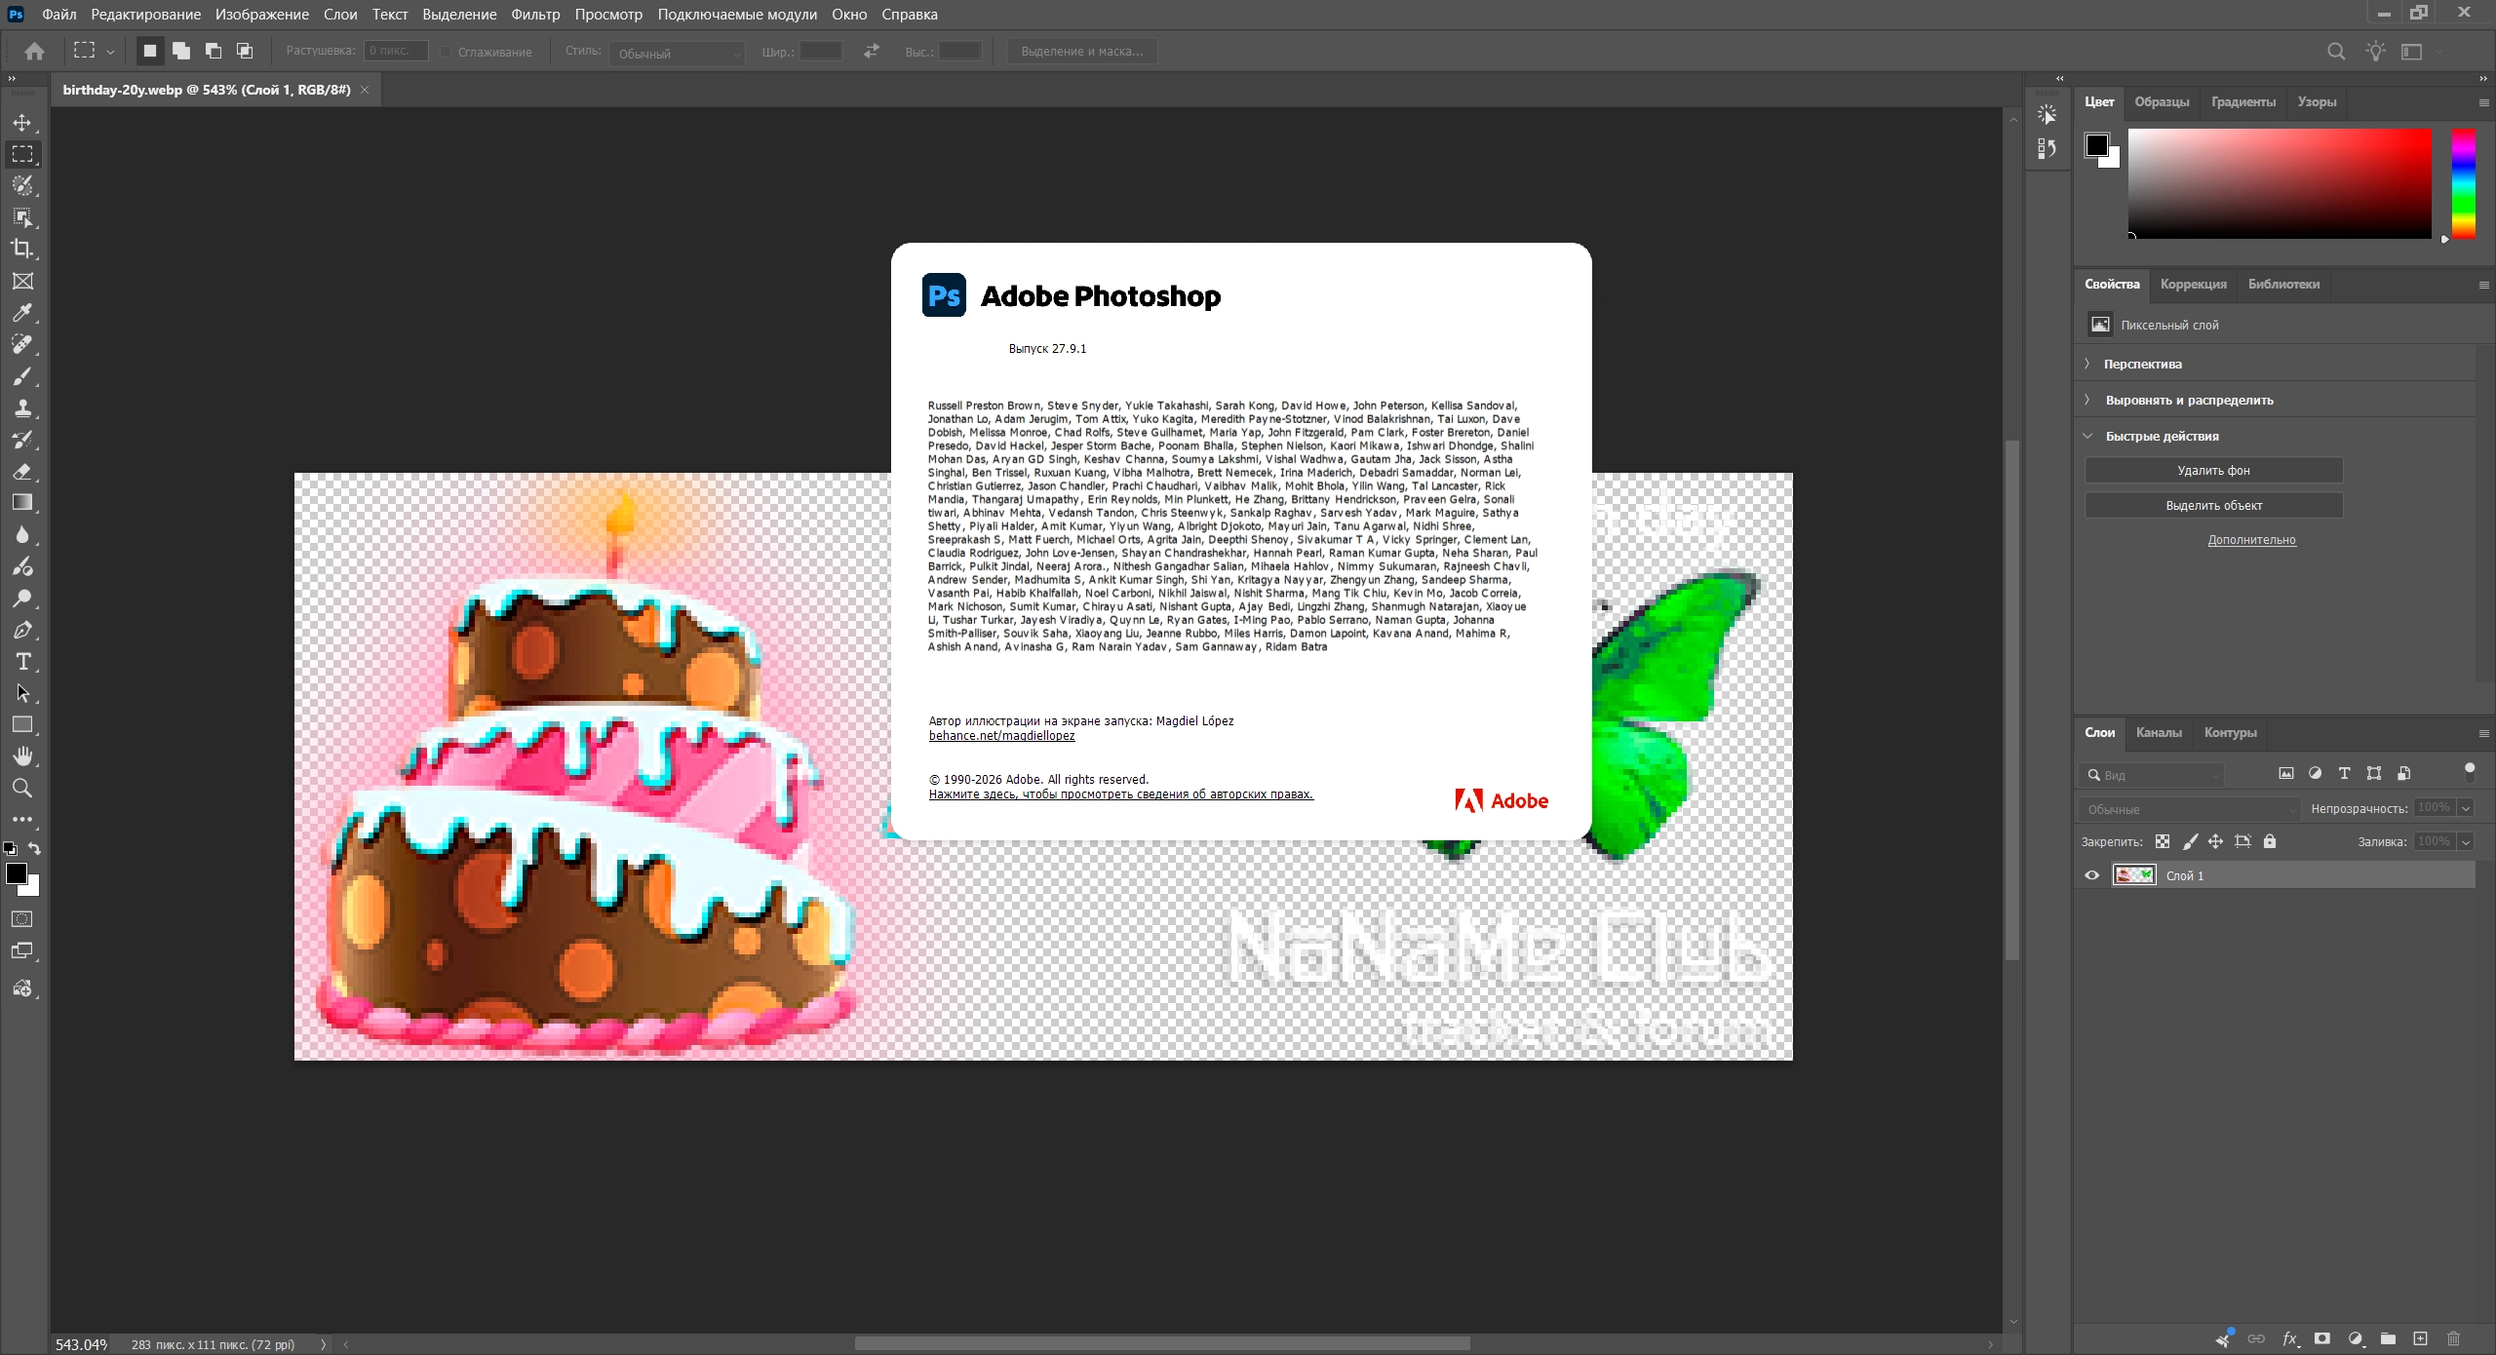The width and height of the screenshot is (2496, 1355).
Task: Click the Слой 1 layer thumbnail
Action: [2134, 875]
